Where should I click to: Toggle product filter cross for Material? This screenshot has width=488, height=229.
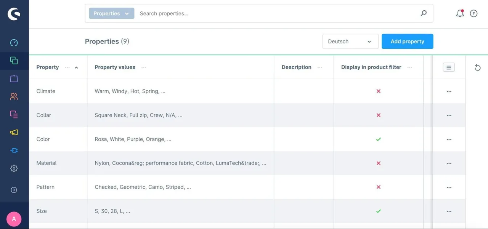tap(379, 163)
